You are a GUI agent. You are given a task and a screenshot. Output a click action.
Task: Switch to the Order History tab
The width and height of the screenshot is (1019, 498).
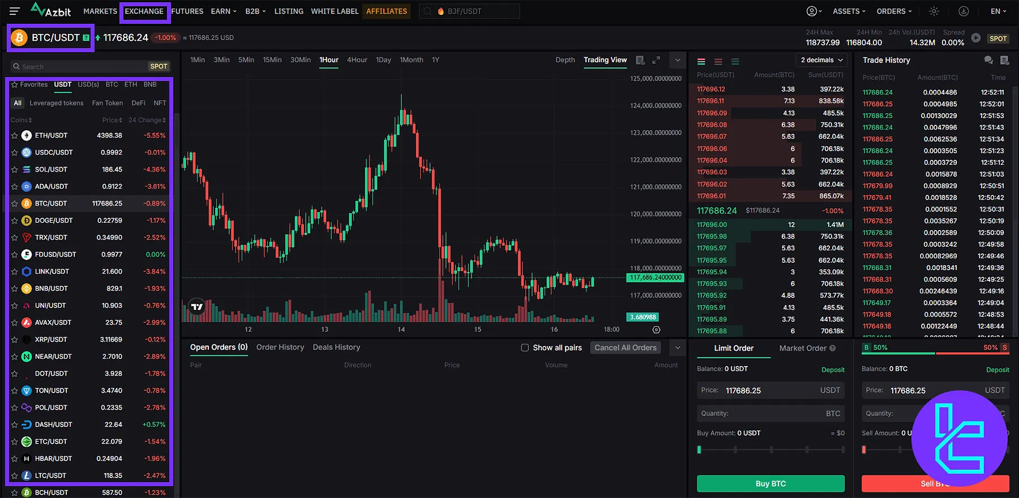[x=280, y=347]
